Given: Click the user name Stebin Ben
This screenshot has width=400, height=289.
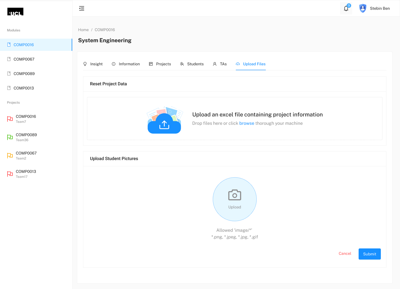Looking at the screenshot, I should (380, 8).
